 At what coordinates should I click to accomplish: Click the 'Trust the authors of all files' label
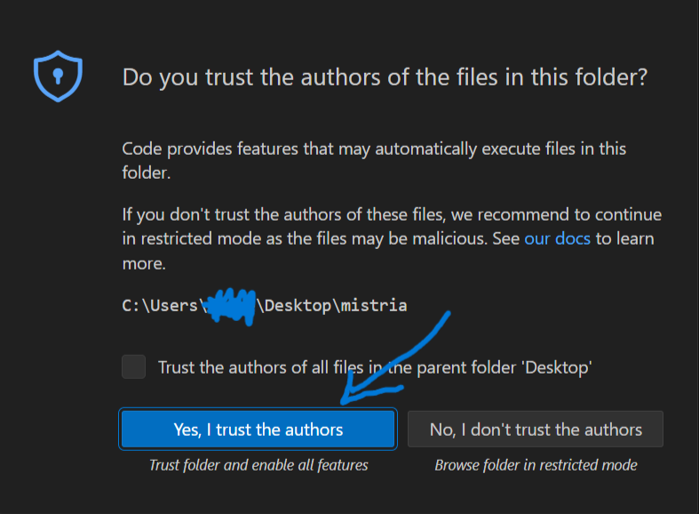(x=266, y=366)
